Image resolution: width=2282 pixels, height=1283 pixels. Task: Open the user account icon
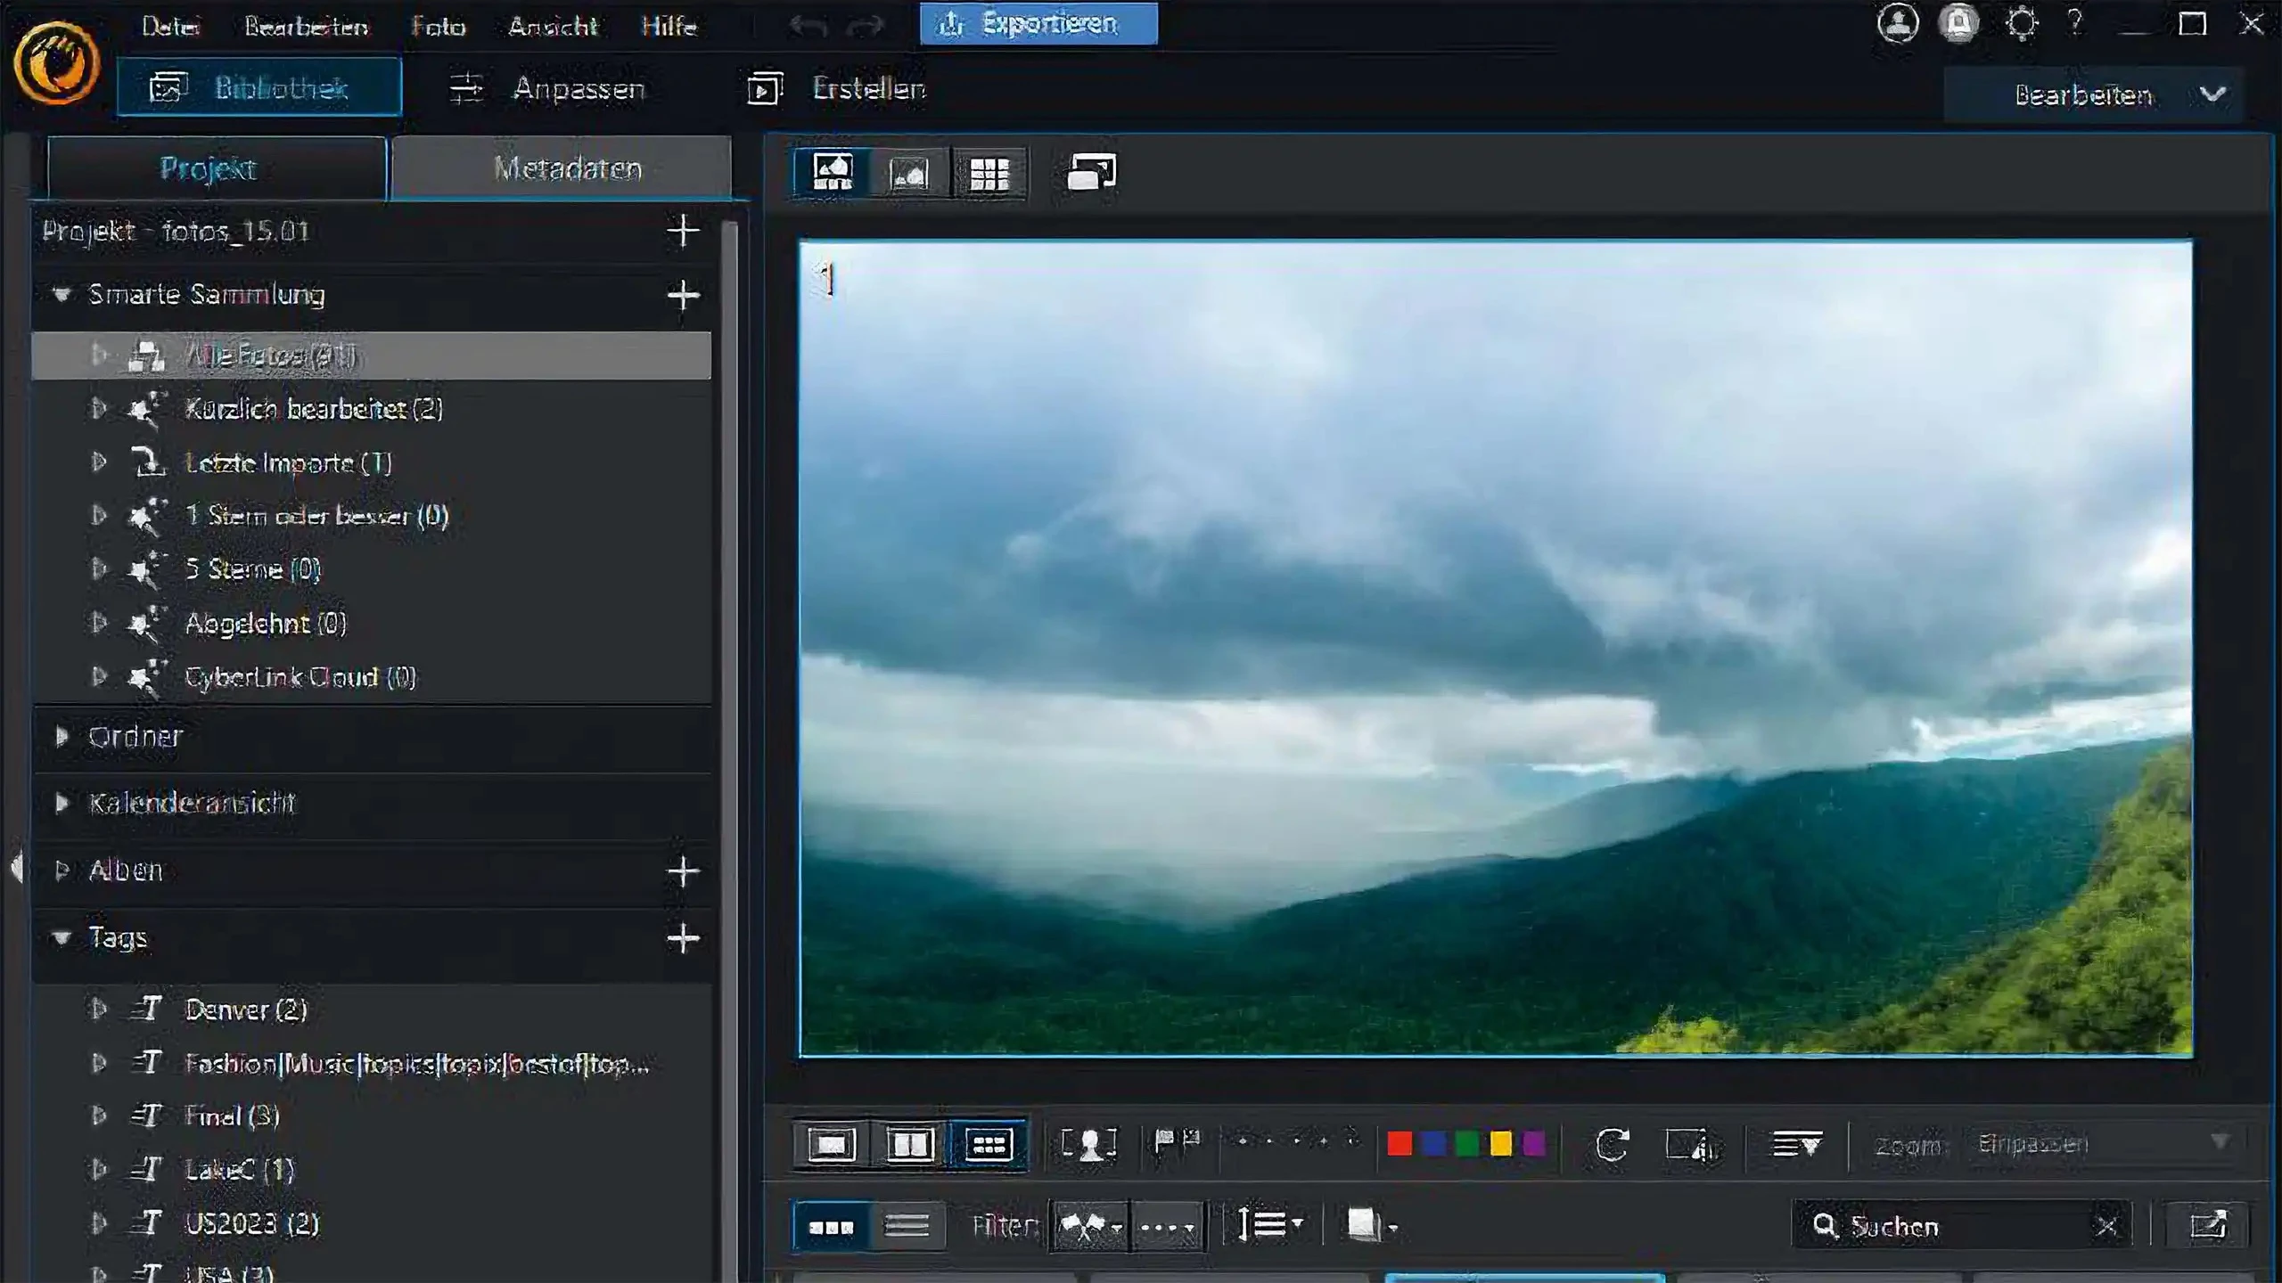tap(1898, 24)
